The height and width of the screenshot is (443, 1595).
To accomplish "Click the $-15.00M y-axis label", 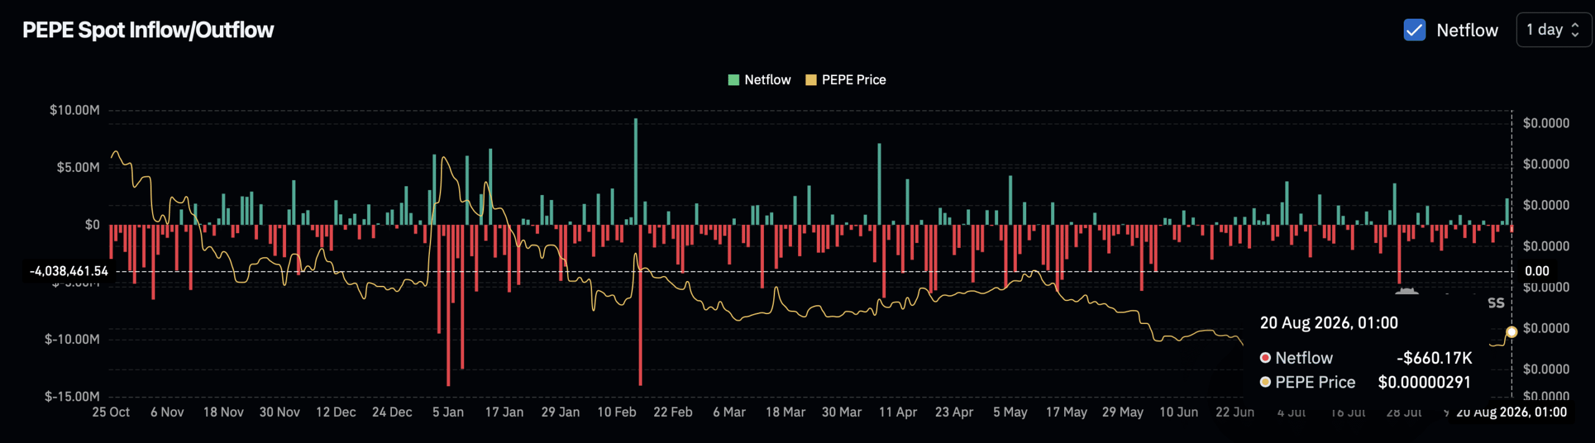I will pyautogui.click(x=72, y=397).
